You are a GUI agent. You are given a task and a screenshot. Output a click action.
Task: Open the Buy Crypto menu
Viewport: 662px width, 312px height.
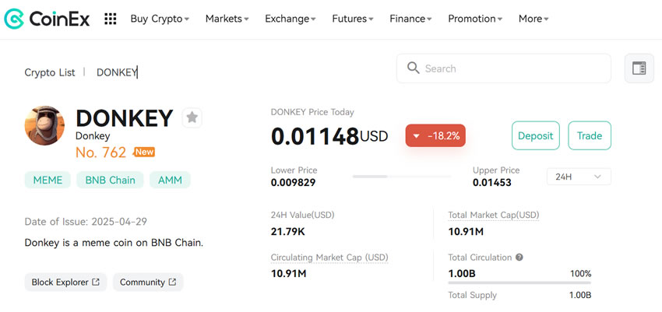(160, 19)
